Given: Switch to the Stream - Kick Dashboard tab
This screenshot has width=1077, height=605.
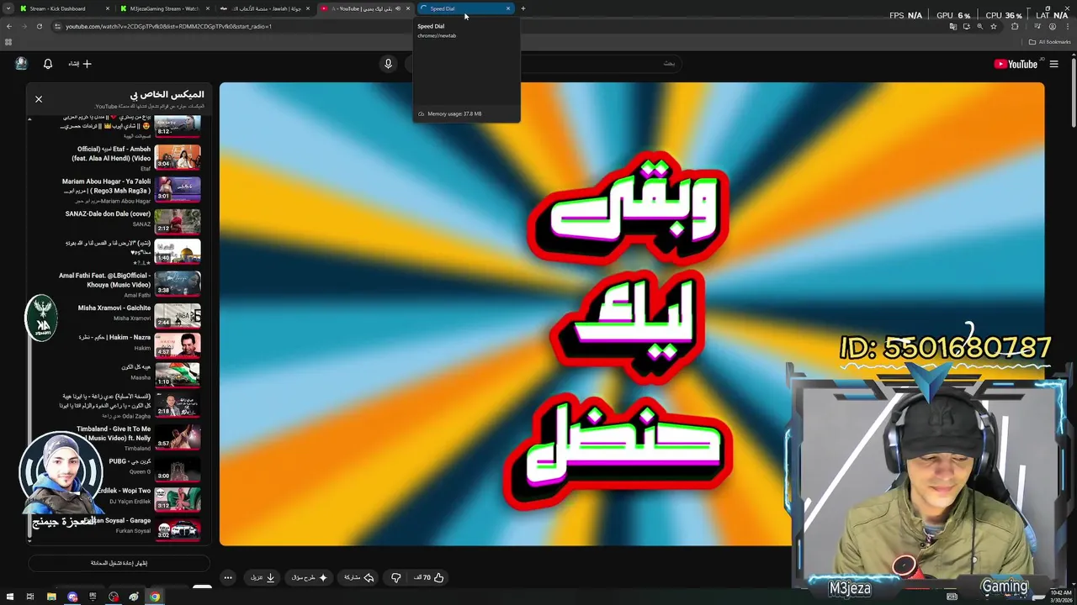Looking at the screenshot, I should (64, 8).
